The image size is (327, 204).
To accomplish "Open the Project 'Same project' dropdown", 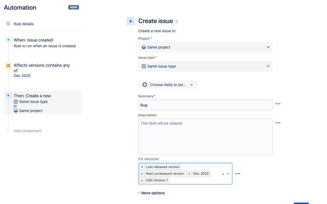I will click(x=205, y=47).
